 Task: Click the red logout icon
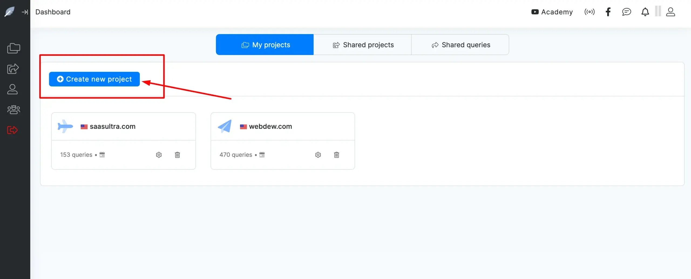pyautogui.click(x=12, y=130)
